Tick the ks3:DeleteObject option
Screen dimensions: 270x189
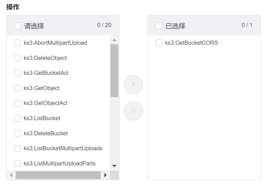18,58
